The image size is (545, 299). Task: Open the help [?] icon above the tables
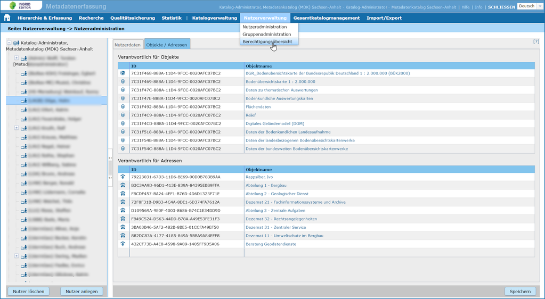click(x=536, y=41)
